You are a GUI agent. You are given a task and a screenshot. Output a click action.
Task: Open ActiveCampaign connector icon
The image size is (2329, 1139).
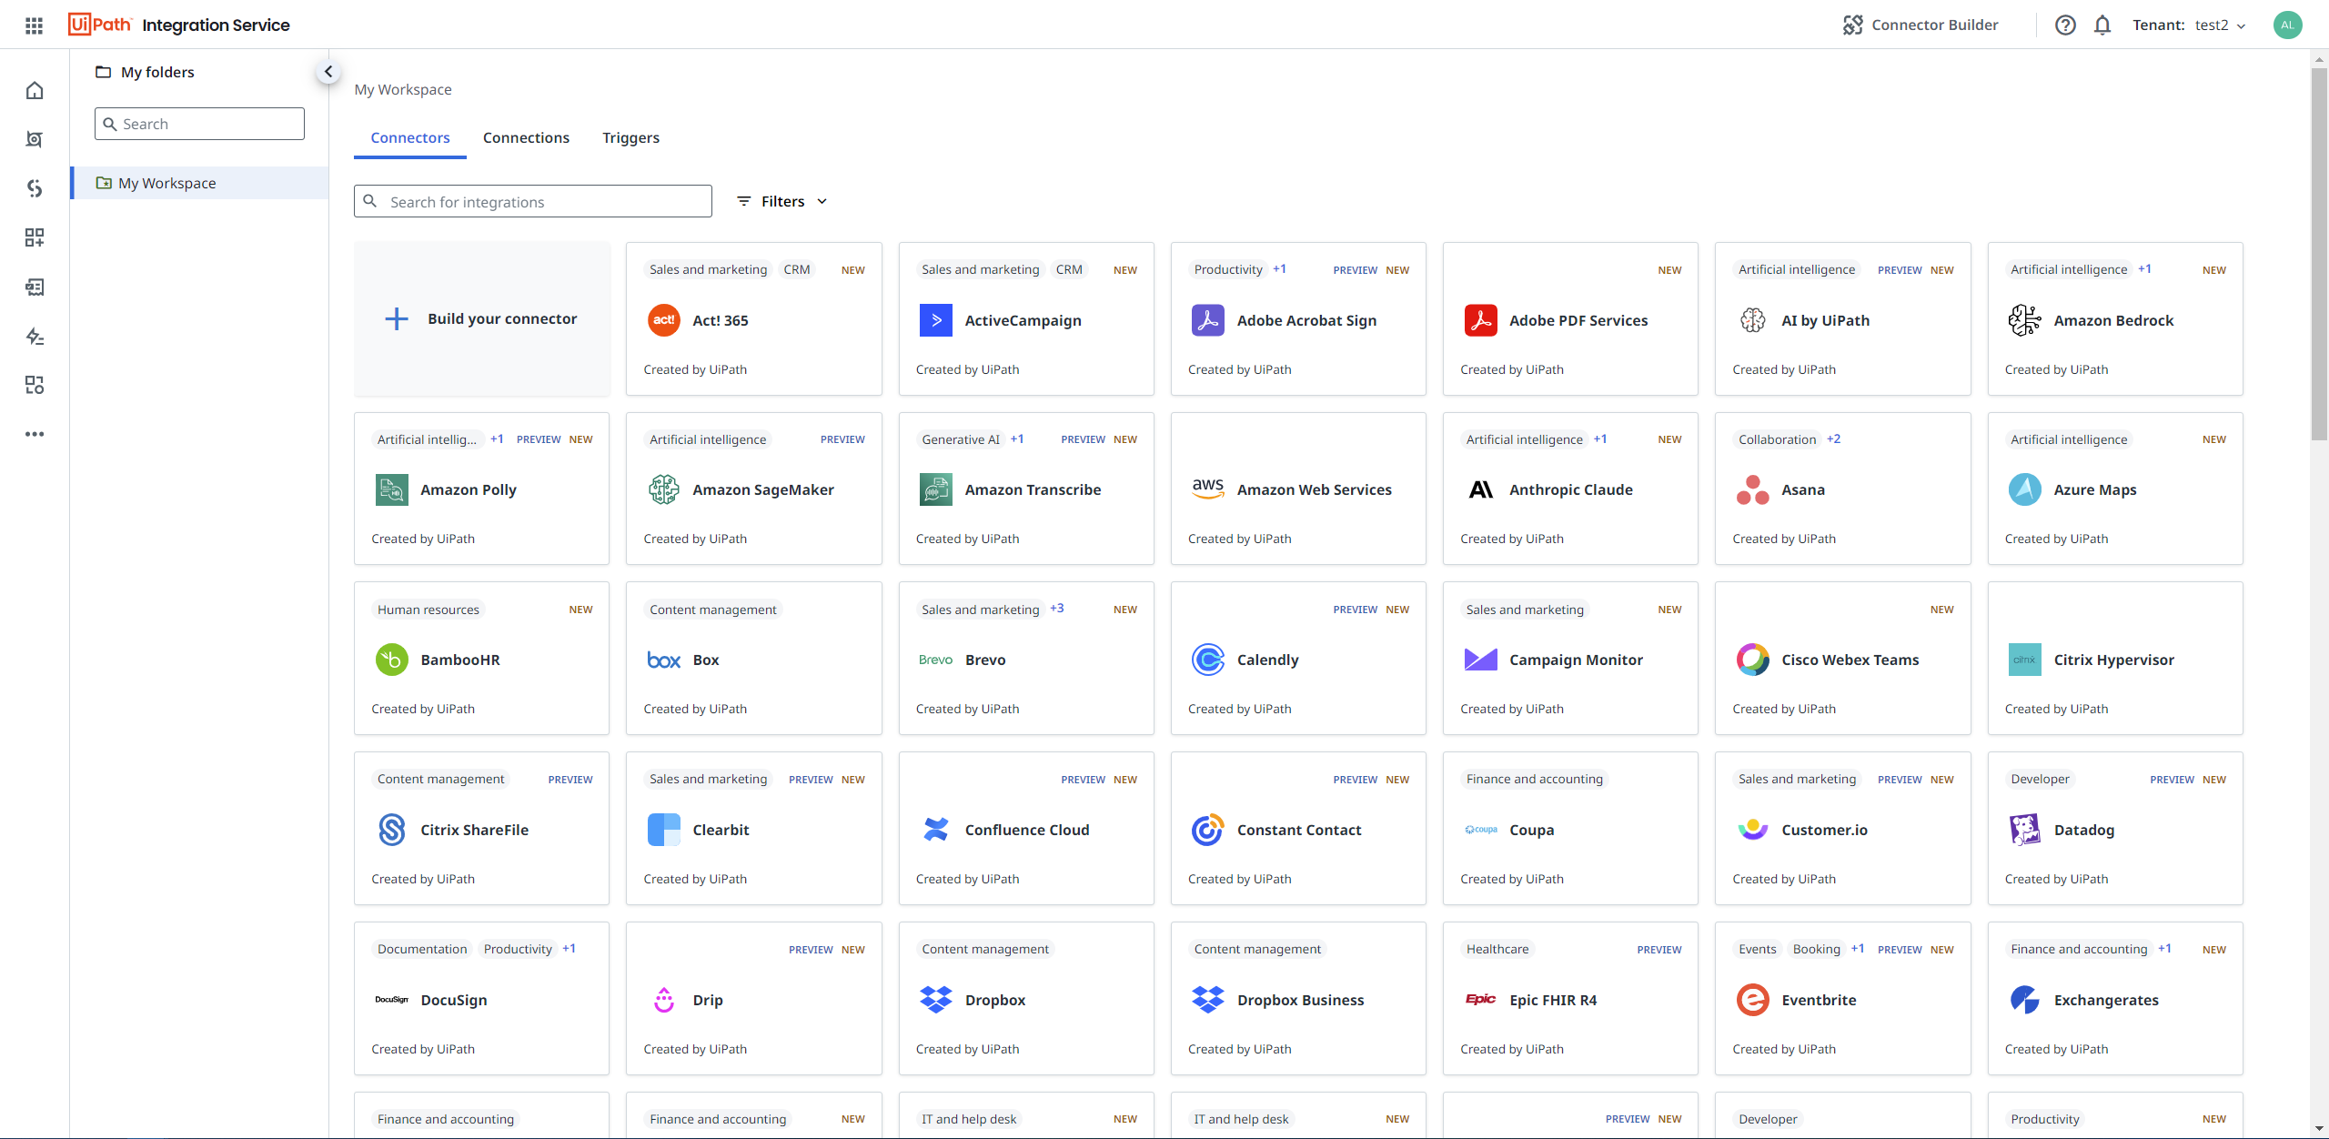tap(936, 320)
